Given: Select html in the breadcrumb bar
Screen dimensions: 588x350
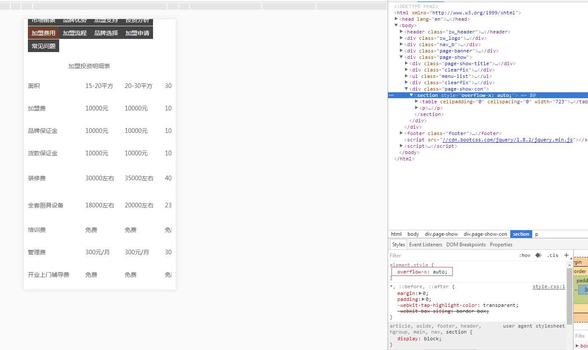Looking at the screenshot, I should [x=396, y=234].
